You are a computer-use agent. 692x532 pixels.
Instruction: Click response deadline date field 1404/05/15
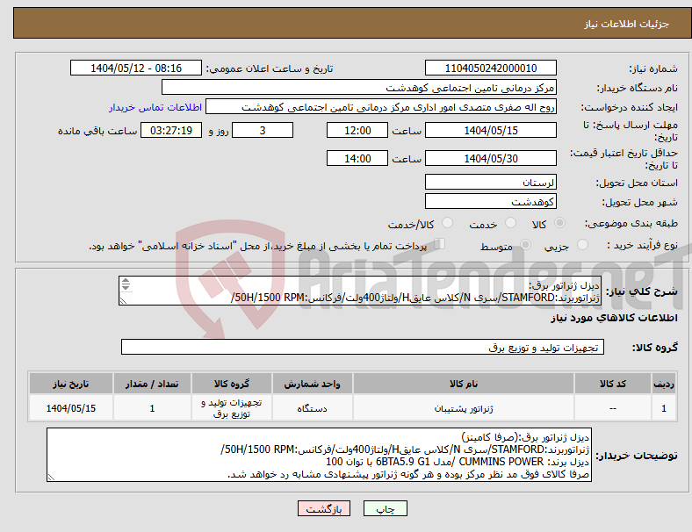tap(490, 130)
